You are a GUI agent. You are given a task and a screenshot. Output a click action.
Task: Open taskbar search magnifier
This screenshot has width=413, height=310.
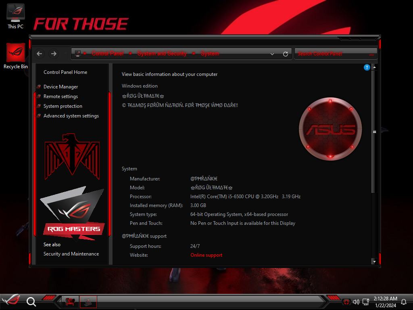click(31, 302)
